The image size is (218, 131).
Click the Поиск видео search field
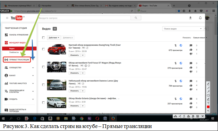click(x=182, y=29)
